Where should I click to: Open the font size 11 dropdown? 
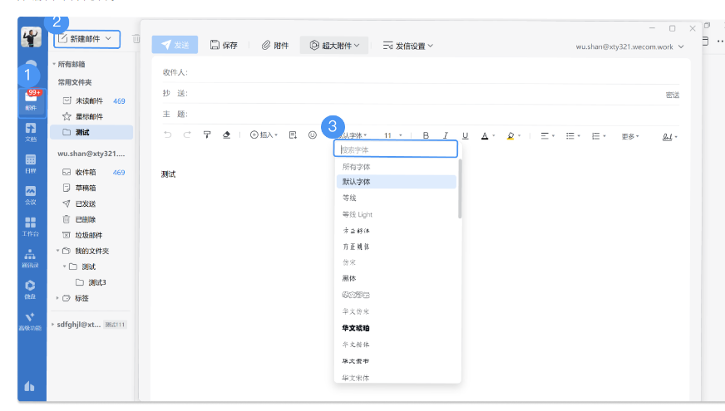392,135
